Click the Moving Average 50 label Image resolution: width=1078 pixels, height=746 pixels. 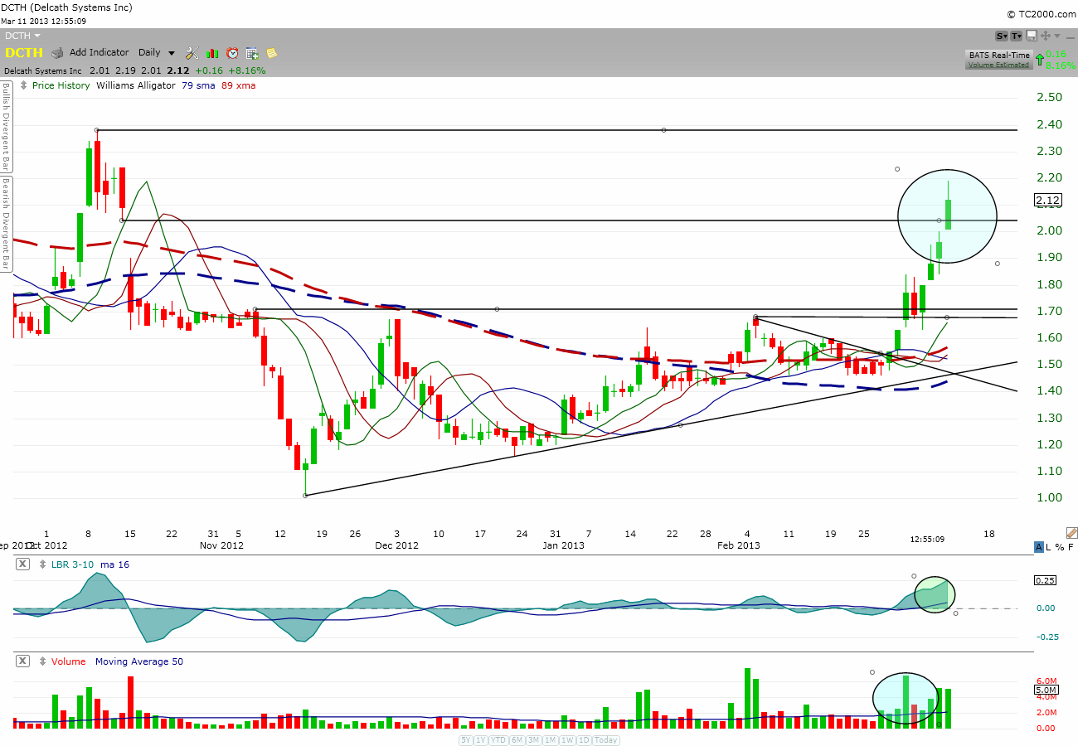139,661
